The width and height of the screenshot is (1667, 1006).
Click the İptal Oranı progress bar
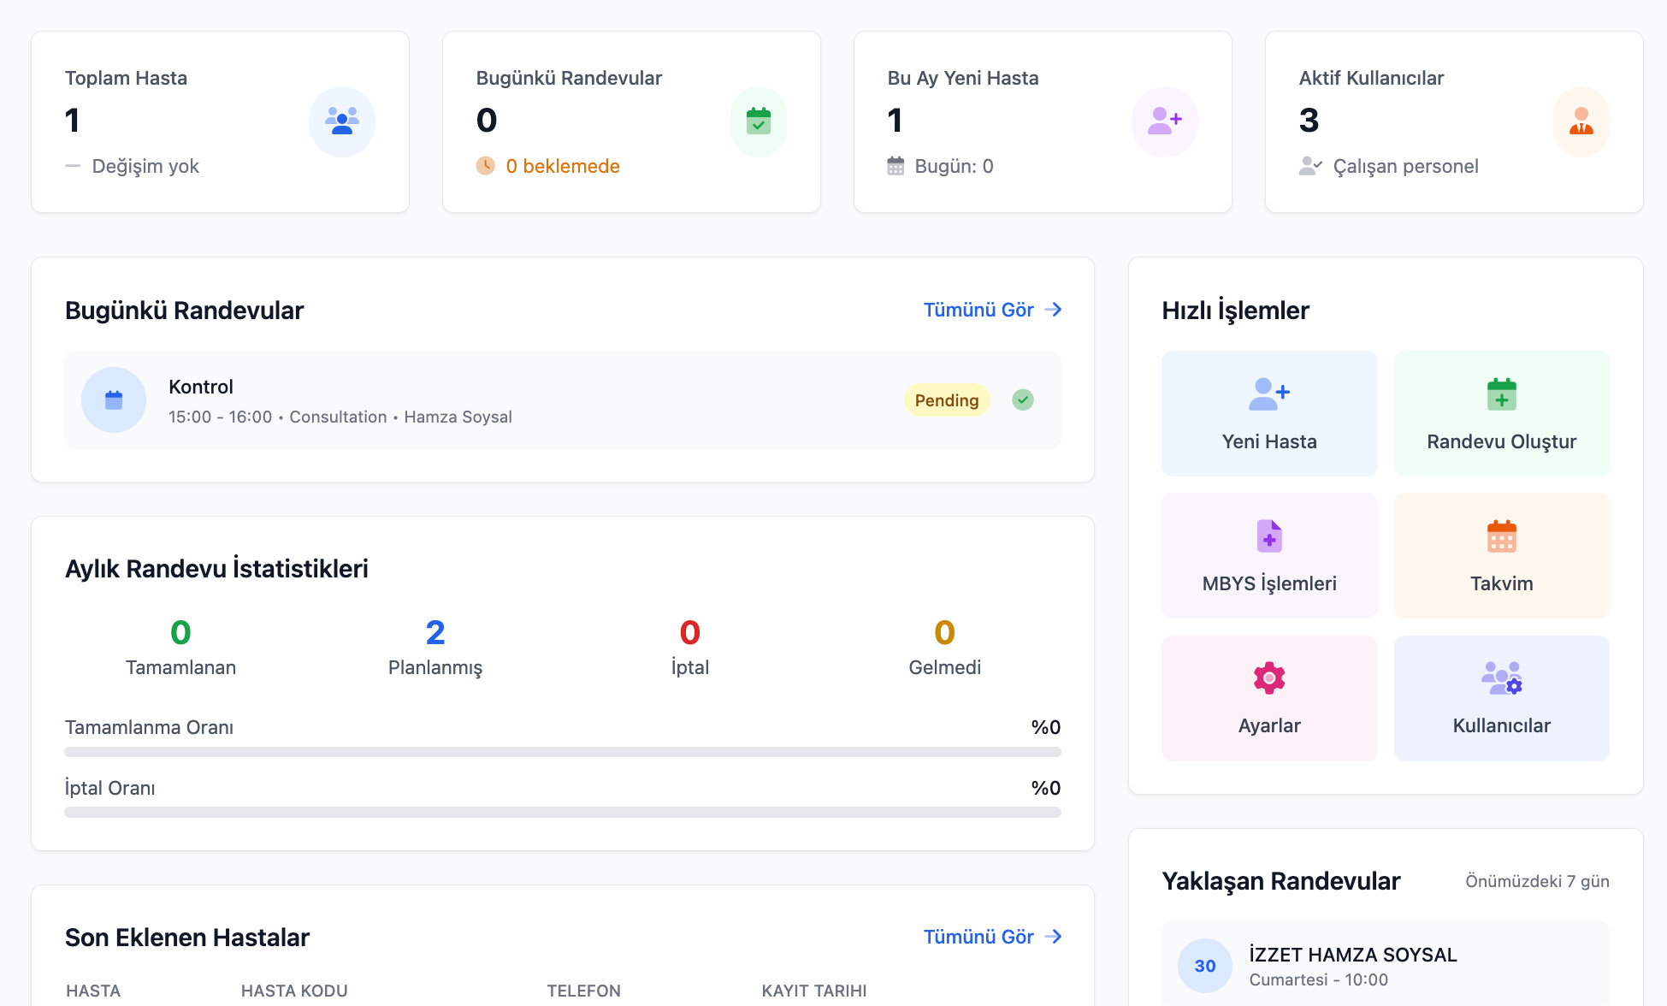point(562,813)
